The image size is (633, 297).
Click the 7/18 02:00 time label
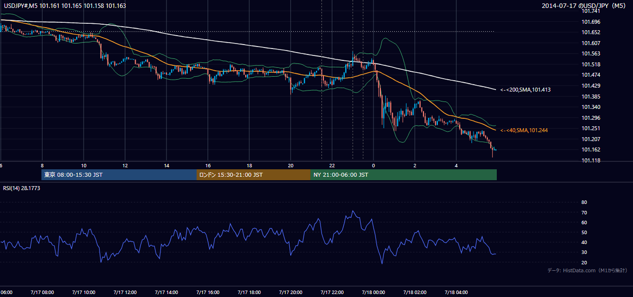click(x=415, y=292)
